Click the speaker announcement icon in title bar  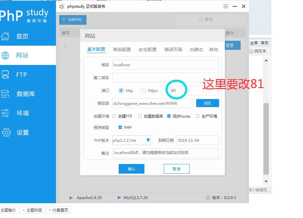click(x=62, y=6)
